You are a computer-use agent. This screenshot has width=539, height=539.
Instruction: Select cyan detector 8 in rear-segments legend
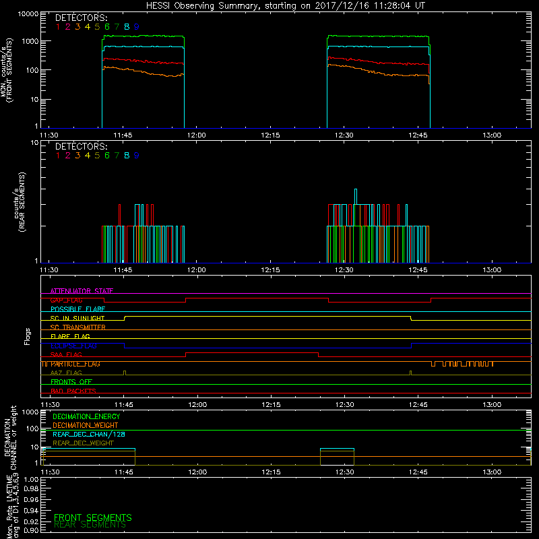pos(127,156)
